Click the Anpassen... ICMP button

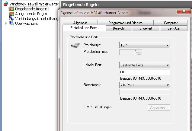tap(159, 108)
